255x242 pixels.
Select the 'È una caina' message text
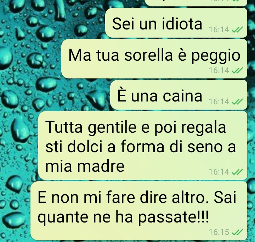click(x=160, y=96)
